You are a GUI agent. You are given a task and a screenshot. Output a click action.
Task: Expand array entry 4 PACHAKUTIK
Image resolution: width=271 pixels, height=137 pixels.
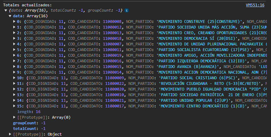[x=14, y=44]
